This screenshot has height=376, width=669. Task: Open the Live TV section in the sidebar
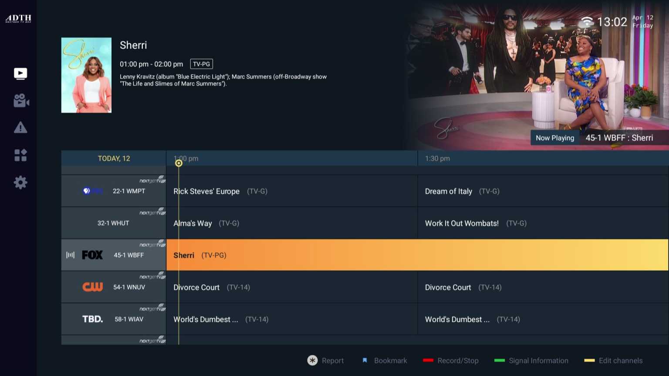click(x=20, y=74)
